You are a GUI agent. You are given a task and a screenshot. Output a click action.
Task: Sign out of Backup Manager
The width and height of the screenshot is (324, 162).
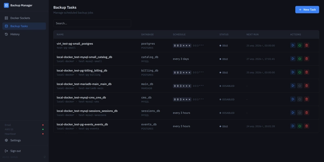pos(24,151)
